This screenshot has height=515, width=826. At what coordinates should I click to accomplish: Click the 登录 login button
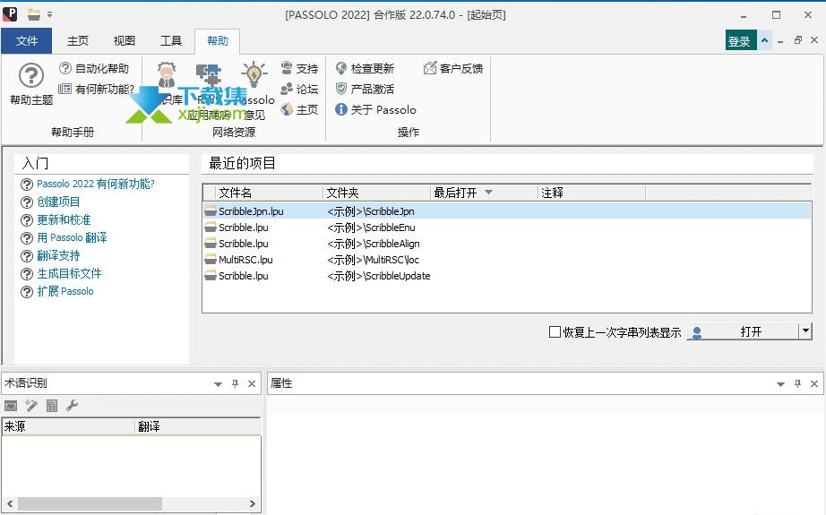click(741, 40)
